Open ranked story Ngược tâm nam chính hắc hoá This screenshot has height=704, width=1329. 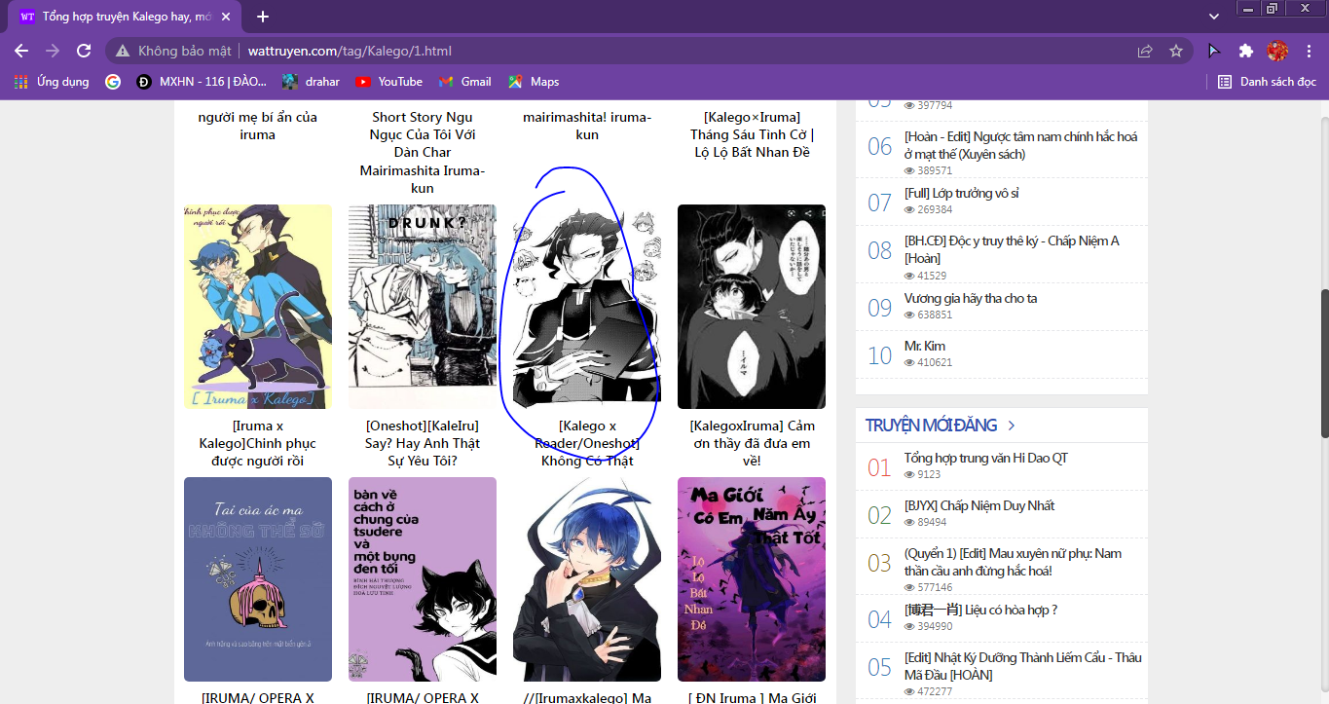[1020, 145]
